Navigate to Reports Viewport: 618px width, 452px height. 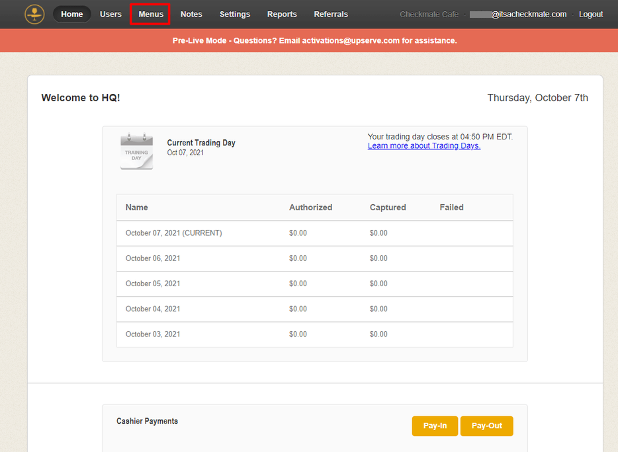point(282,14)
